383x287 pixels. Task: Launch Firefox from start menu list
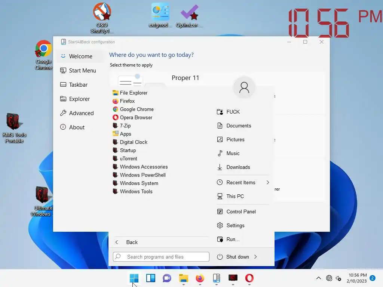pos(123,101)
